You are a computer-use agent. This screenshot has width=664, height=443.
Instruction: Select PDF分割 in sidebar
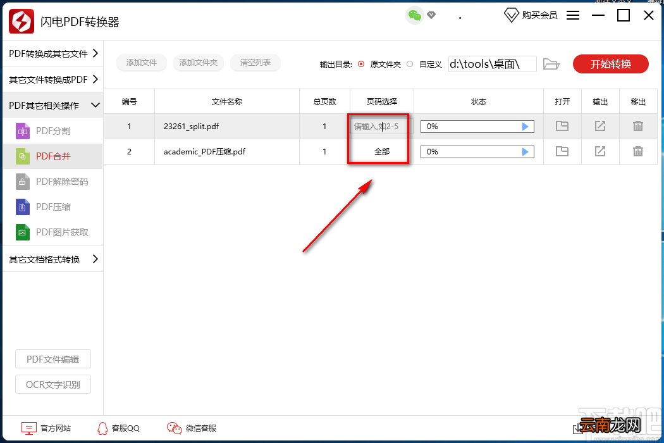click(53, 131)
